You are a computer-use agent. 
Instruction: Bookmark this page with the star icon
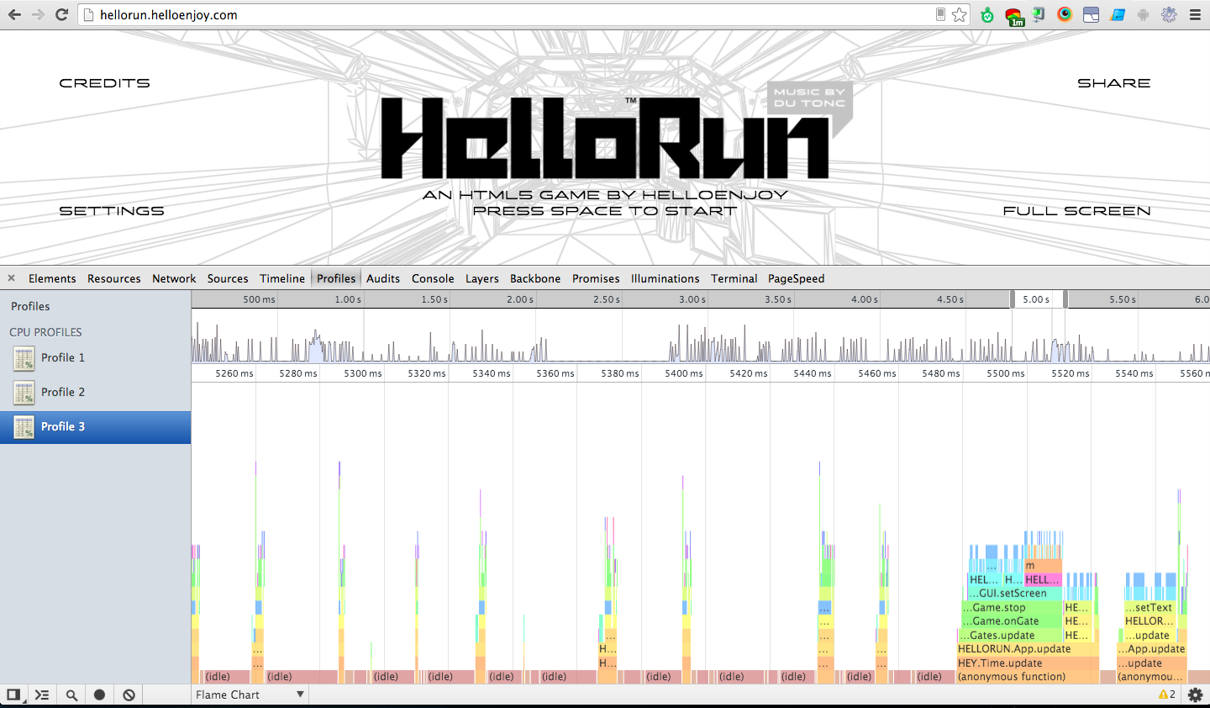(960, 15)
